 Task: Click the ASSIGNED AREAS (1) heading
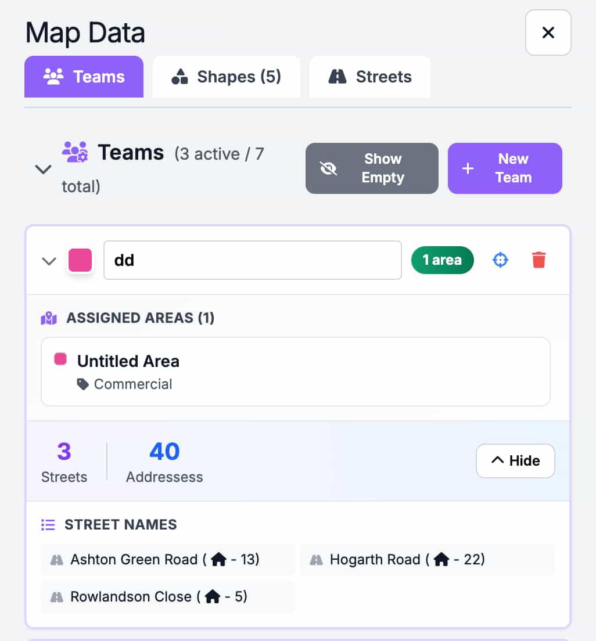point(141,318)
